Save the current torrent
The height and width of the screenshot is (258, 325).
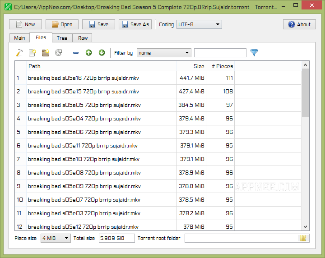[x=98, y=24]
